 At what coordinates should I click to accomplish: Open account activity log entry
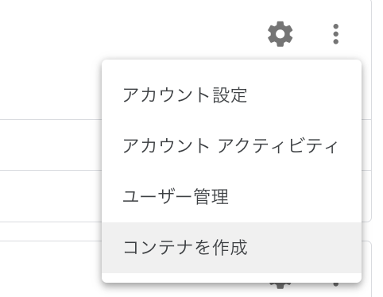[231, 146]
